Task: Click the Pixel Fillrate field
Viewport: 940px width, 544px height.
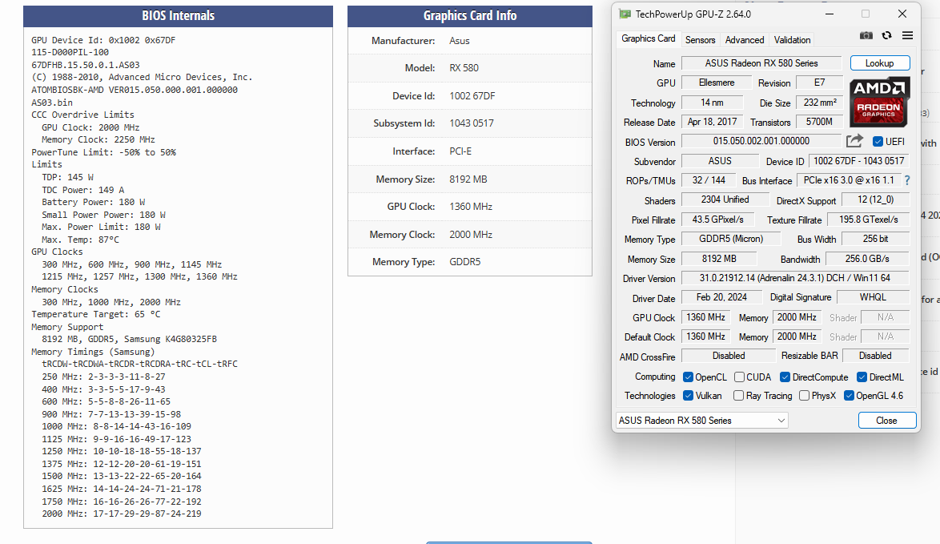Action: point(718,220)
